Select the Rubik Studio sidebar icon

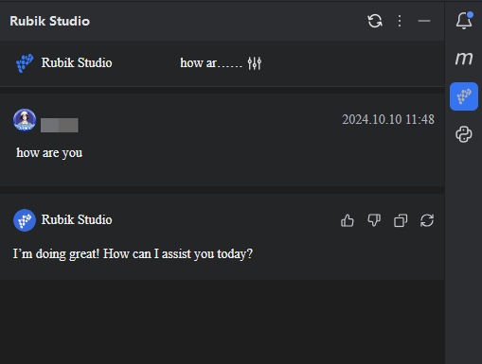[x=464, y=96]
